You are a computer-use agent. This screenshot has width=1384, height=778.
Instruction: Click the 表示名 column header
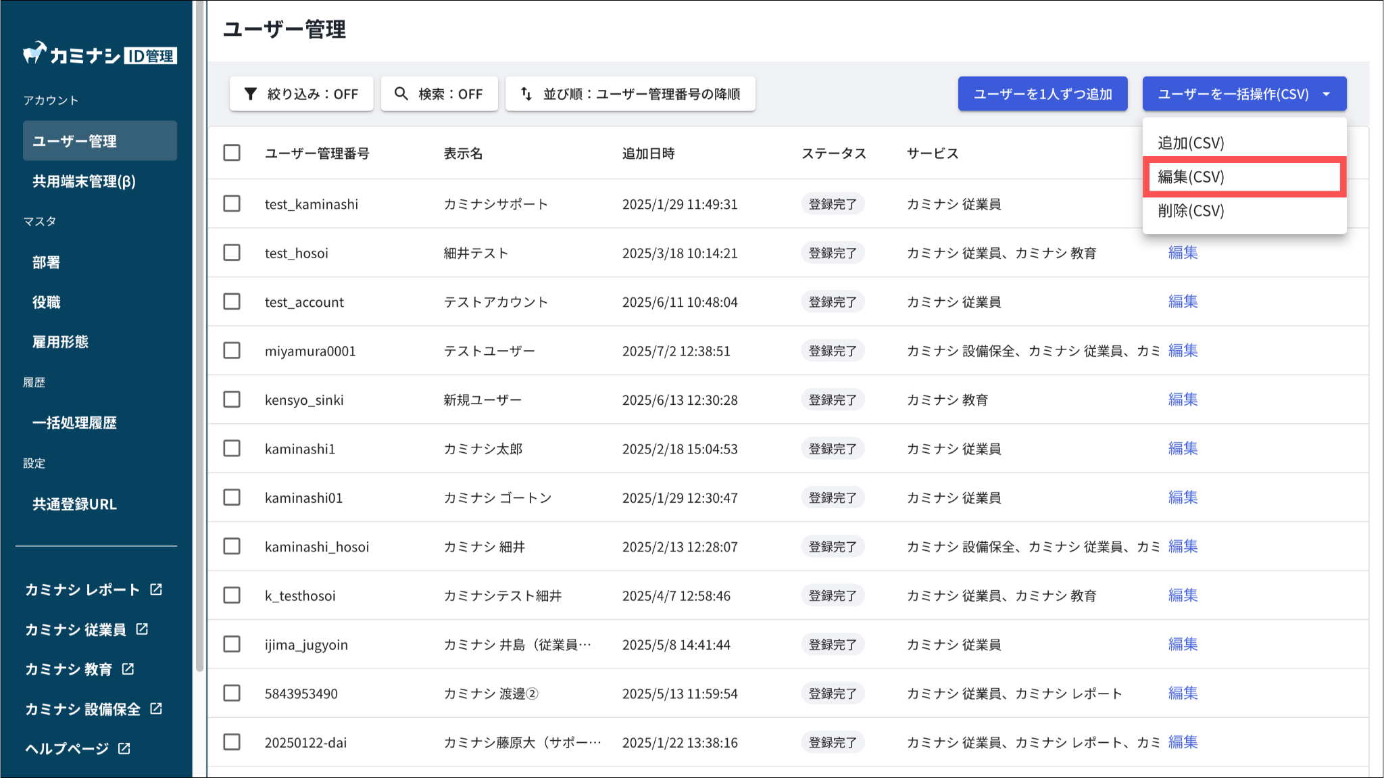463,153
